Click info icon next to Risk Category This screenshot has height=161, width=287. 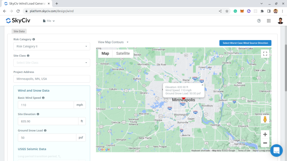pos(34,39)
